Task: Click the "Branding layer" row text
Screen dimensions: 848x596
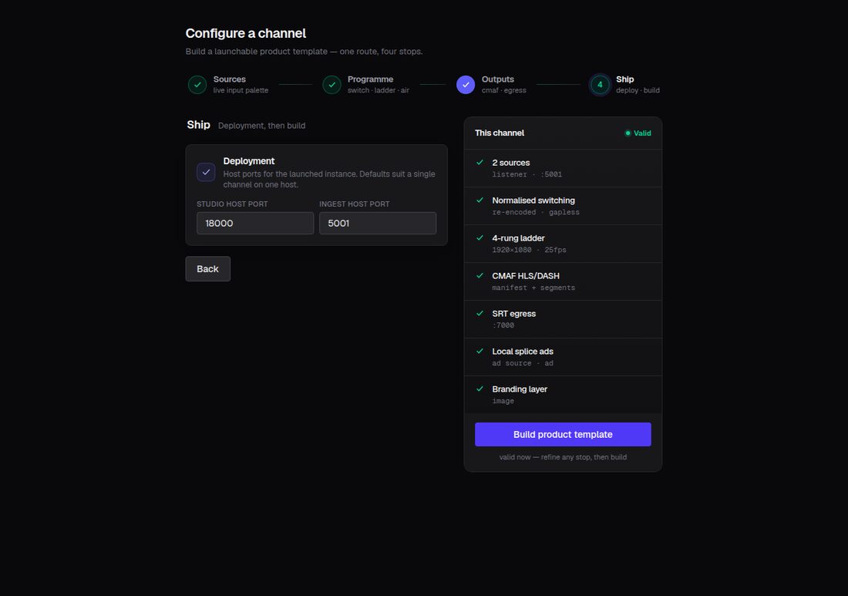Action: coord(520,389)
